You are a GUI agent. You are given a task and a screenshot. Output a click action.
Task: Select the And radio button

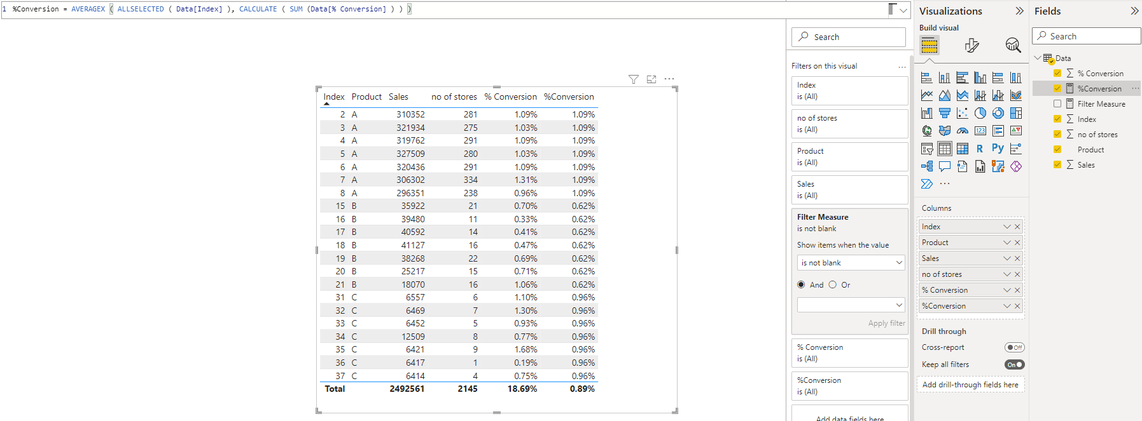(801, 284)
